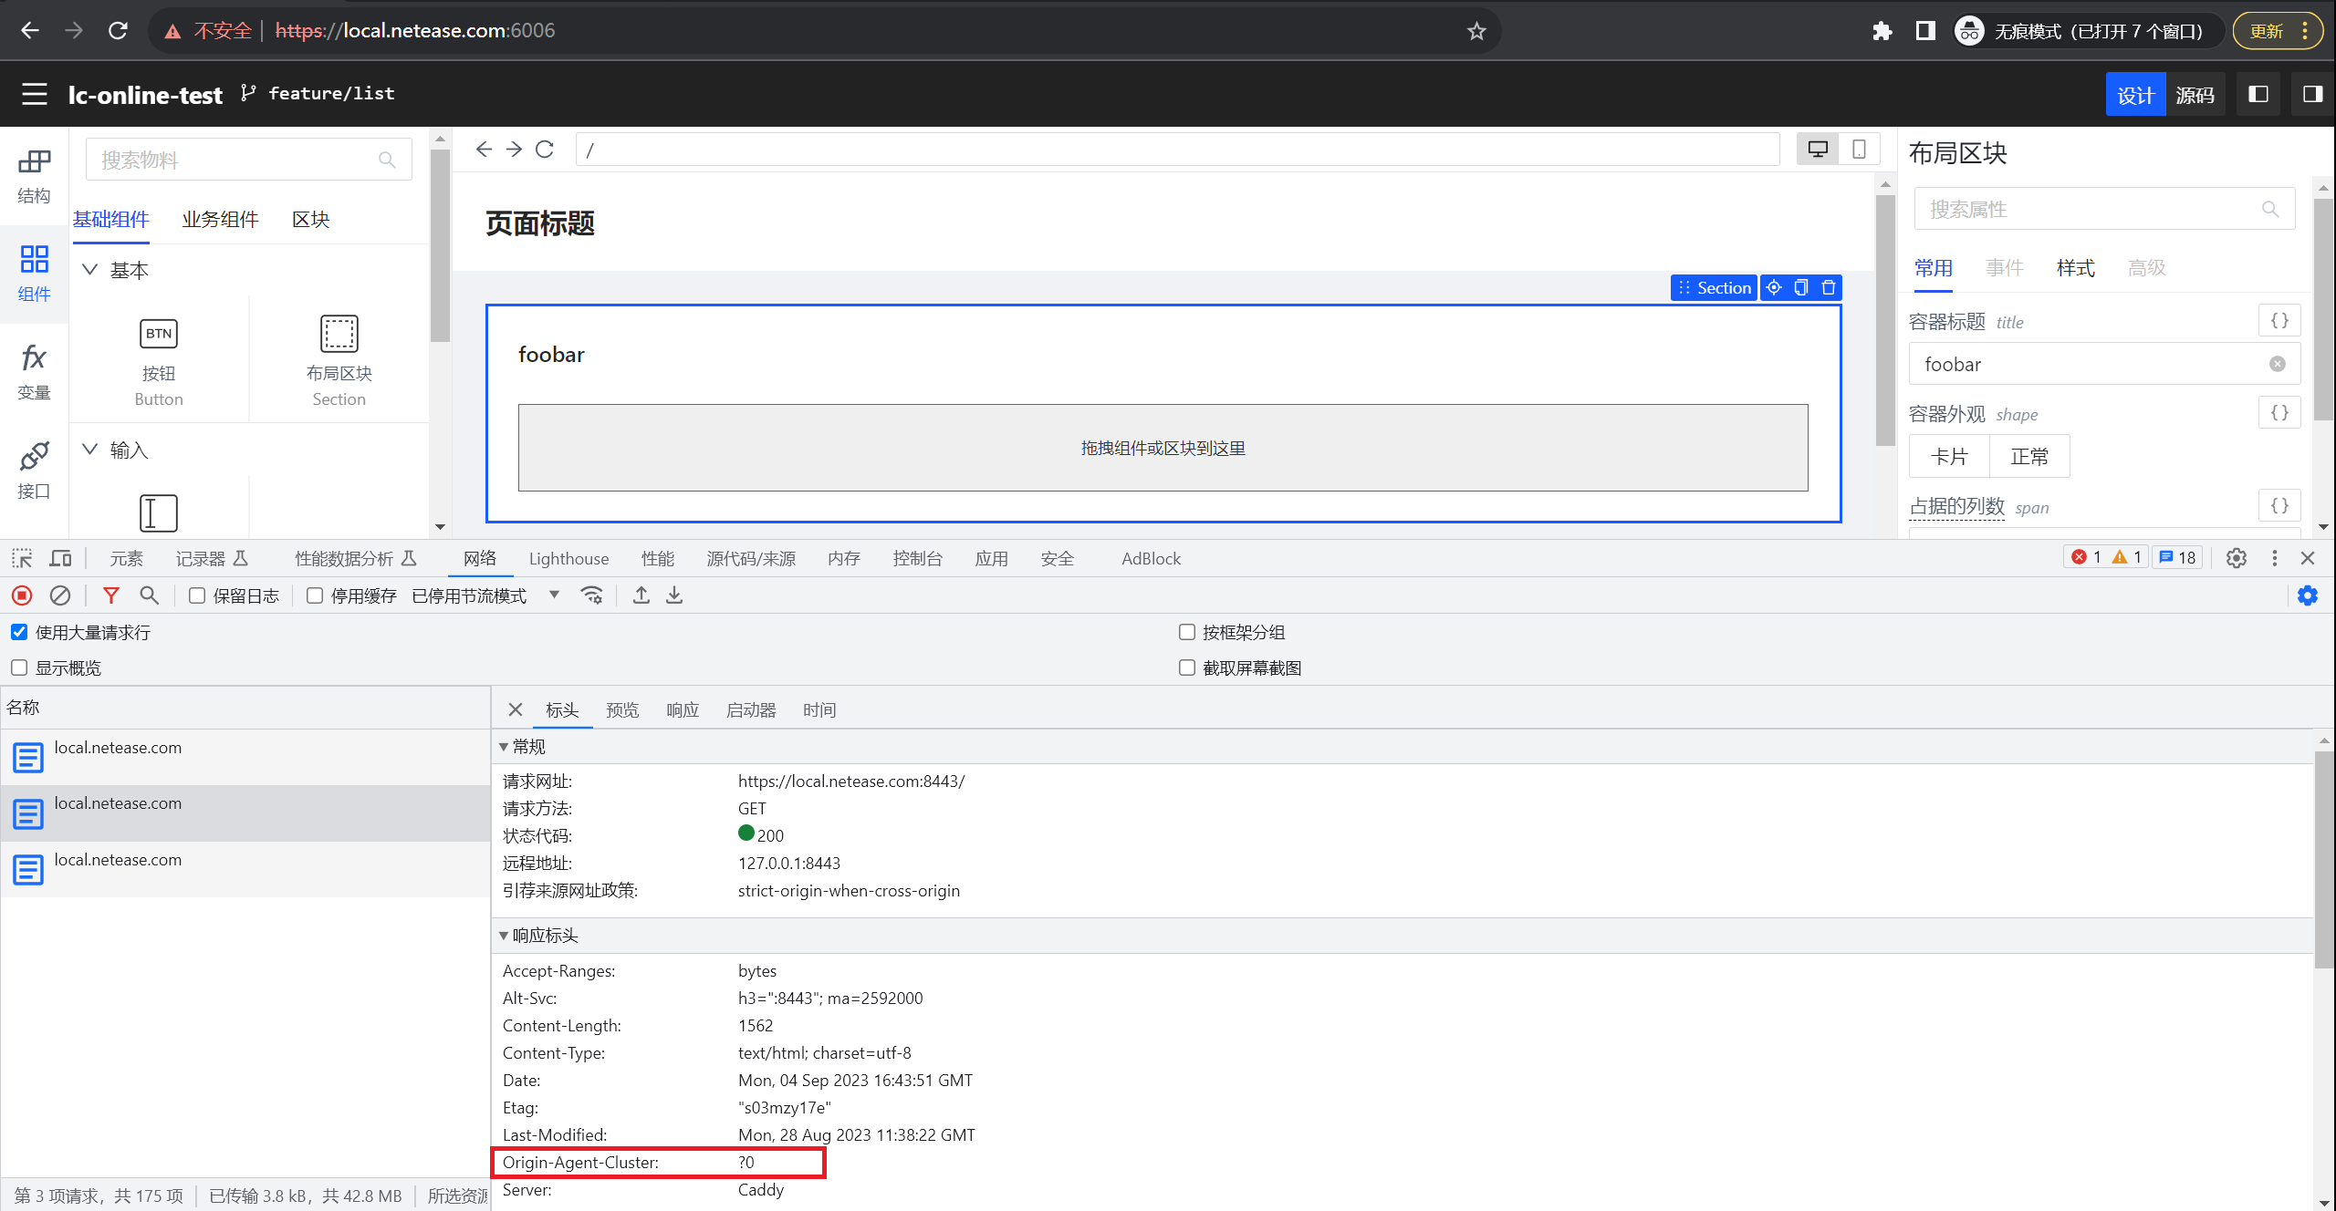Expand the 输入 component group
The image size is (2336, 1211).
(89, 450)
